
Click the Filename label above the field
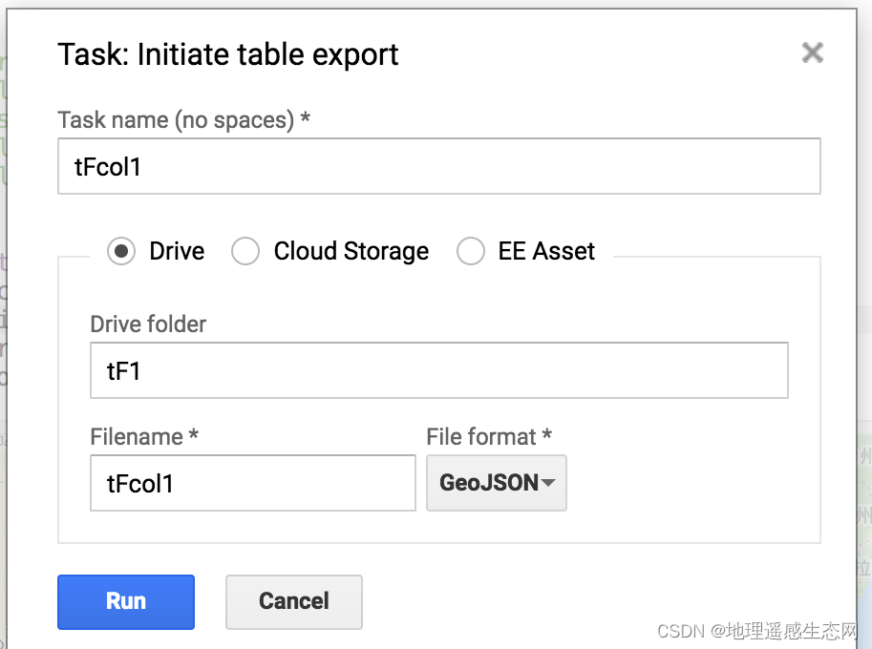click(x=144, y=437)
